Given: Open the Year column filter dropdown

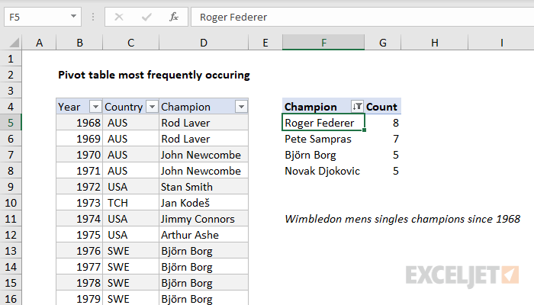Looking at the screenshot, I should tap(95, 107).
